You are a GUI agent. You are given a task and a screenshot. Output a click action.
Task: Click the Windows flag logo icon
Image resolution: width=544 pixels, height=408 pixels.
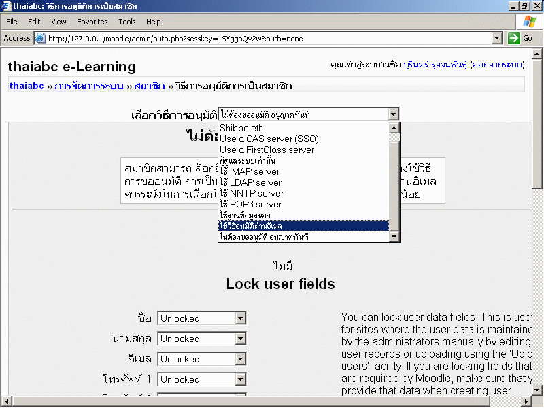[529, 22]
